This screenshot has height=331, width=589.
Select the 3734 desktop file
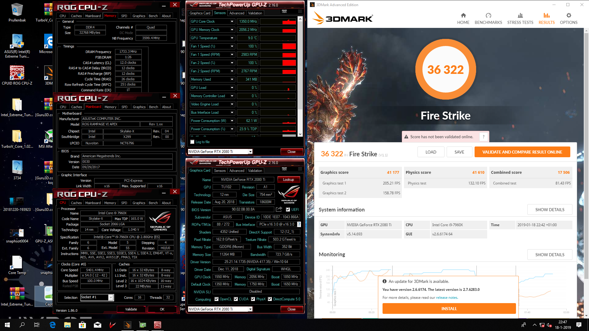point(17,170)
